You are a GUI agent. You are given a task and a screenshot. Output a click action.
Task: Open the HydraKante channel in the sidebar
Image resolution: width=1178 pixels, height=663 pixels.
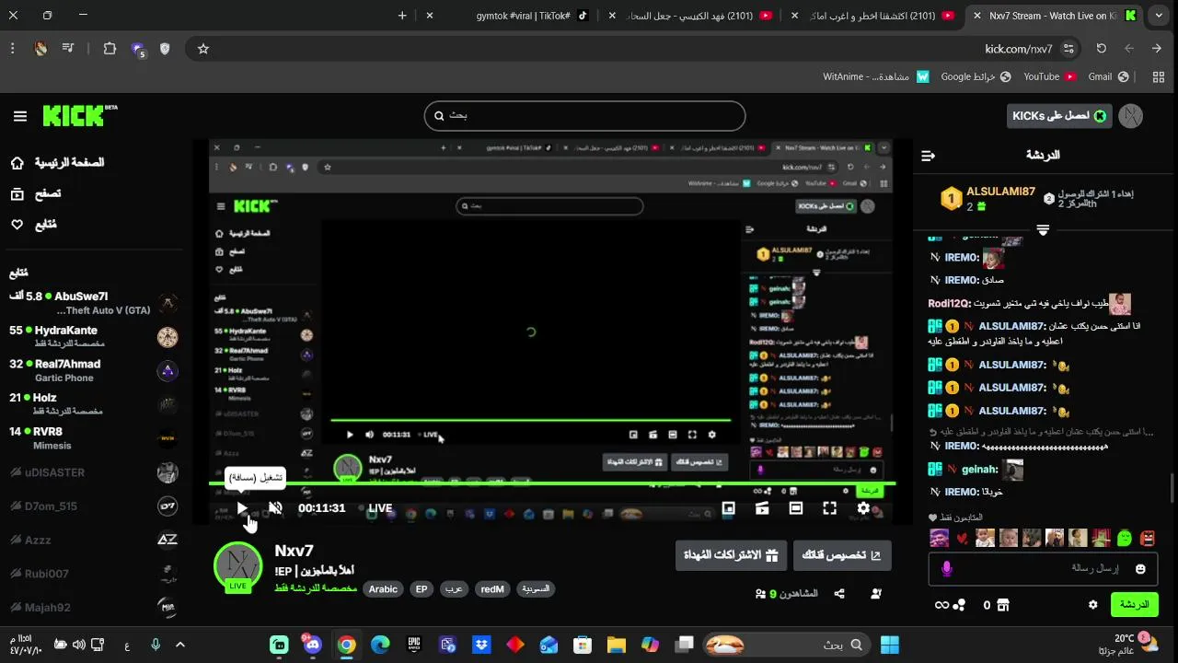pyautogui.click(x=92, y=336)
